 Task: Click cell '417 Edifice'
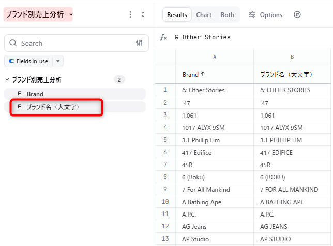tap(215, 153)
